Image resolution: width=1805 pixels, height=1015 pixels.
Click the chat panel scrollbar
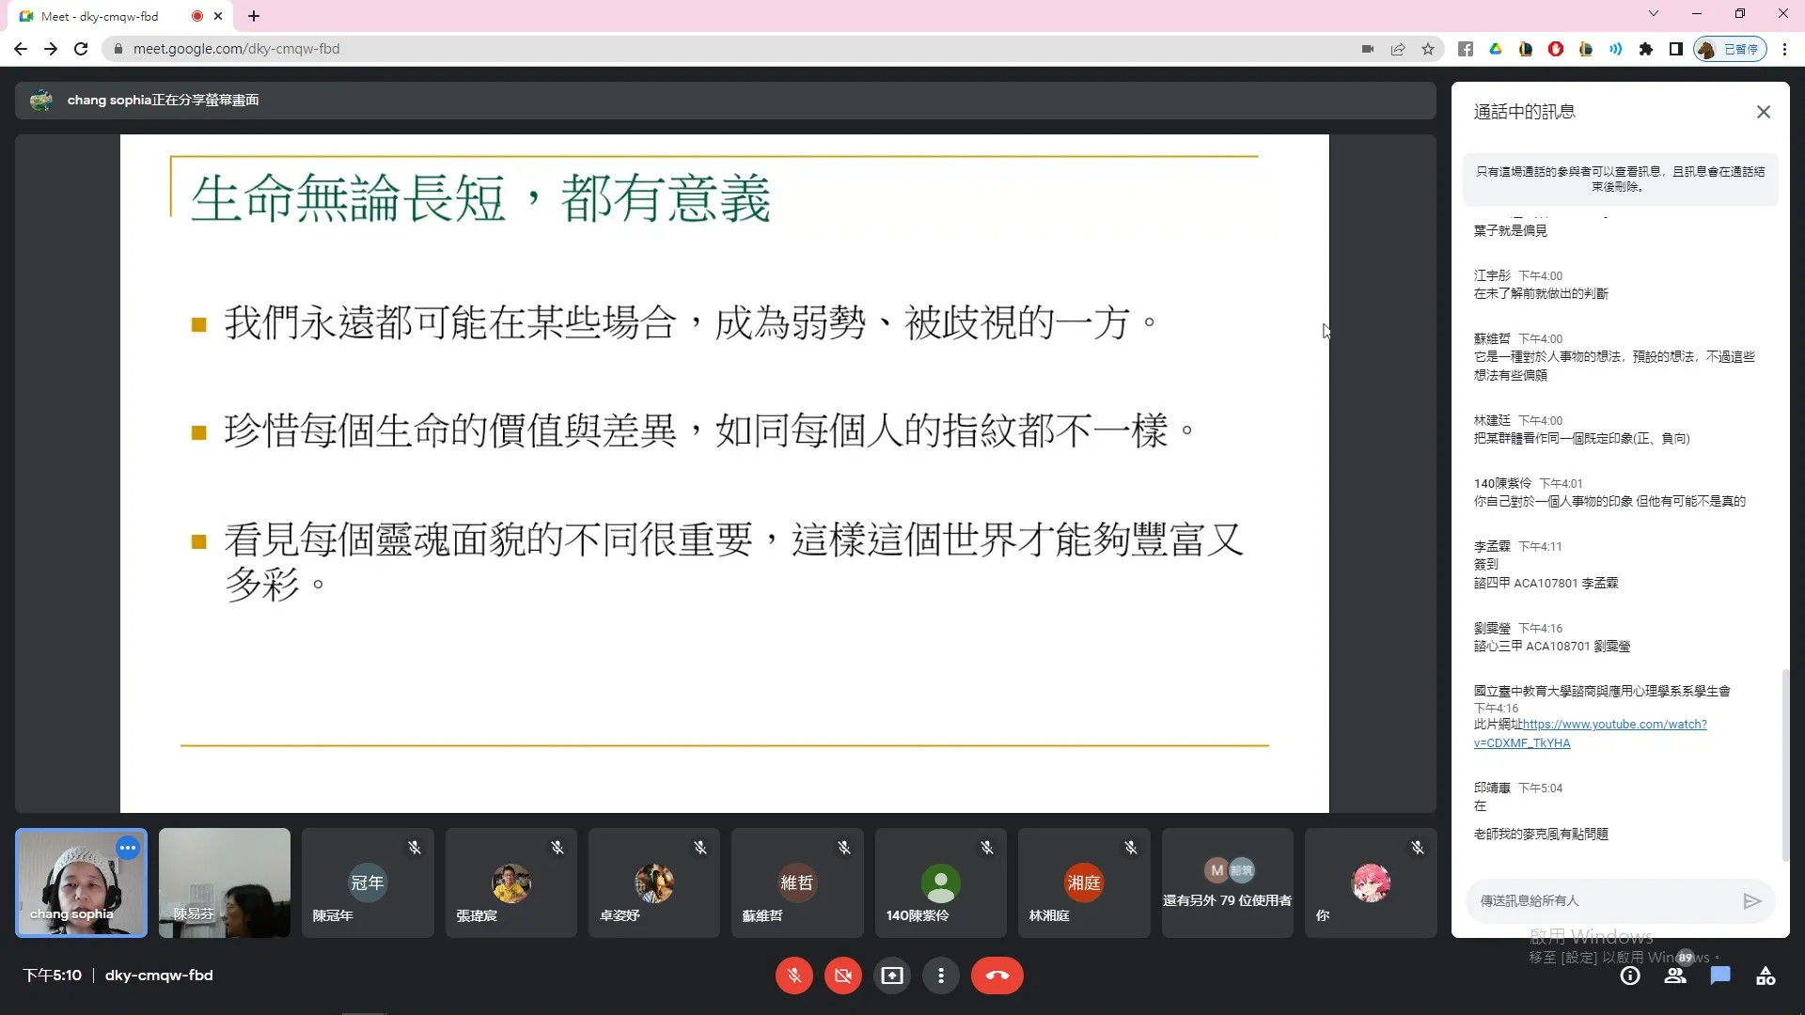(1784, 765)
